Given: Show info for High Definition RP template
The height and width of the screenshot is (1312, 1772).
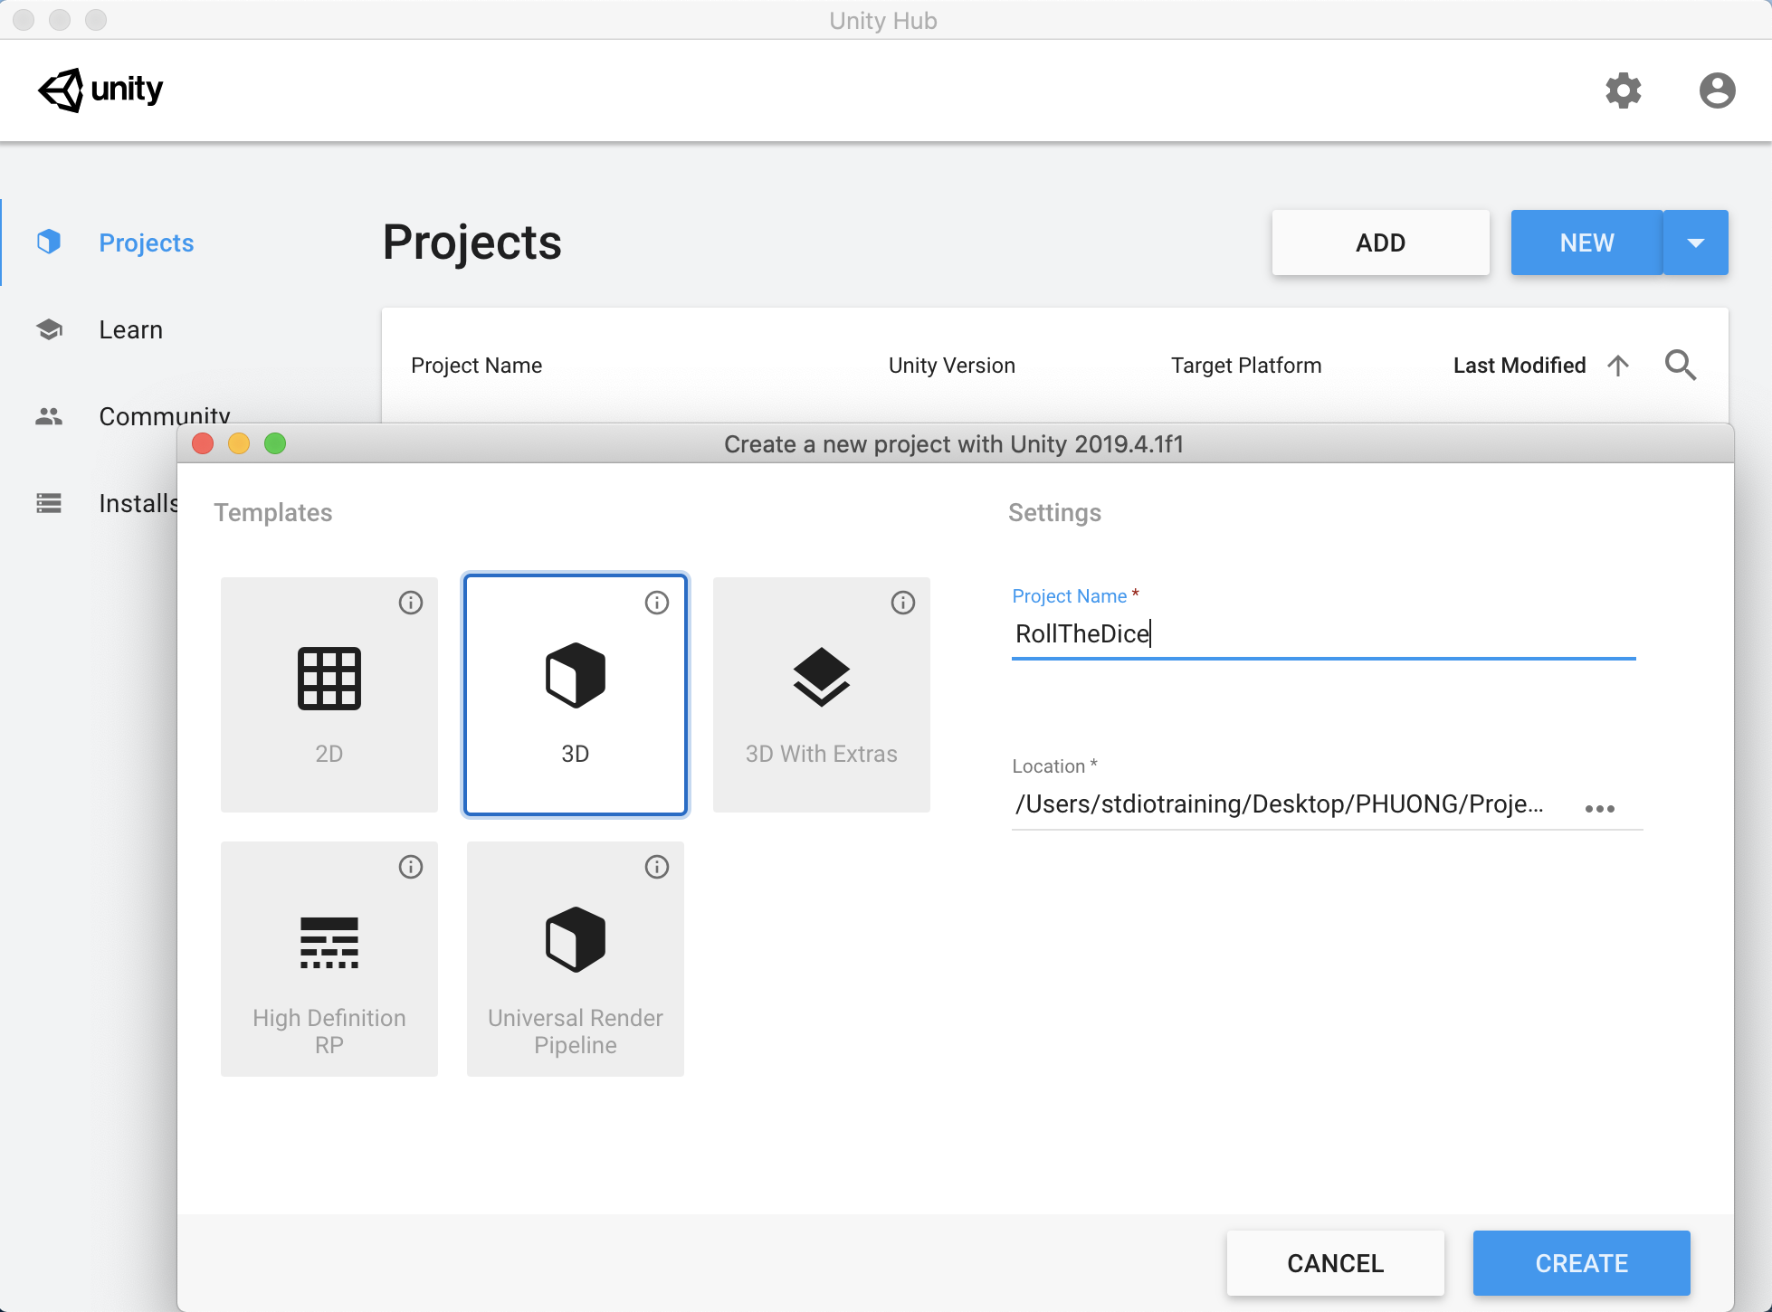Looking at the screenshot, I should [x=411, y=867].
